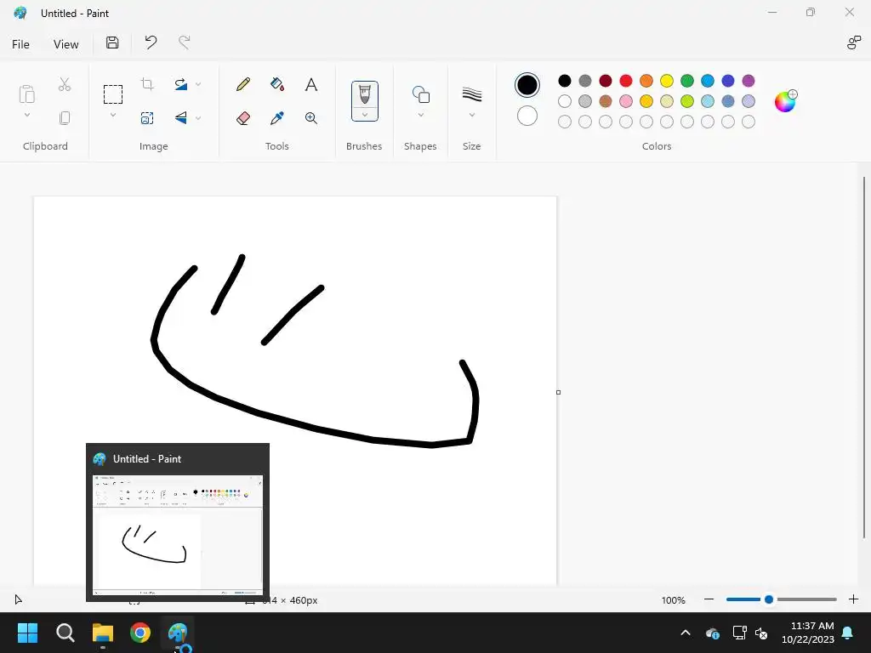871x653 pixels.
Task: Open the View menu
Action: (x=65, y=44)
